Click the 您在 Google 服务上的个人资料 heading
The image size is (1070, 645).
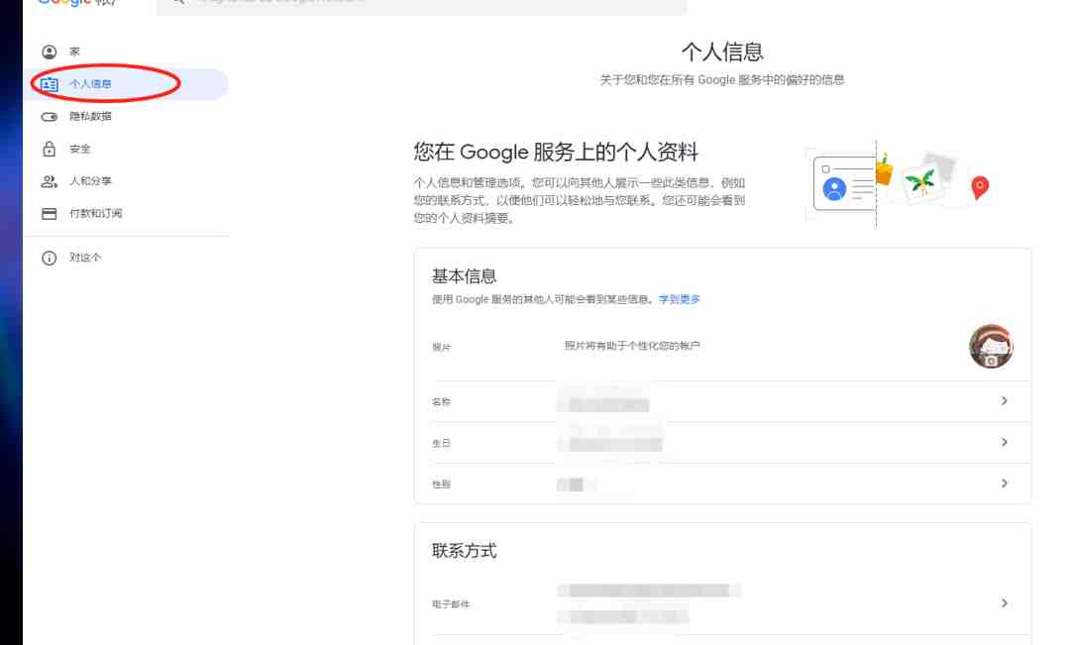point(556,152)
